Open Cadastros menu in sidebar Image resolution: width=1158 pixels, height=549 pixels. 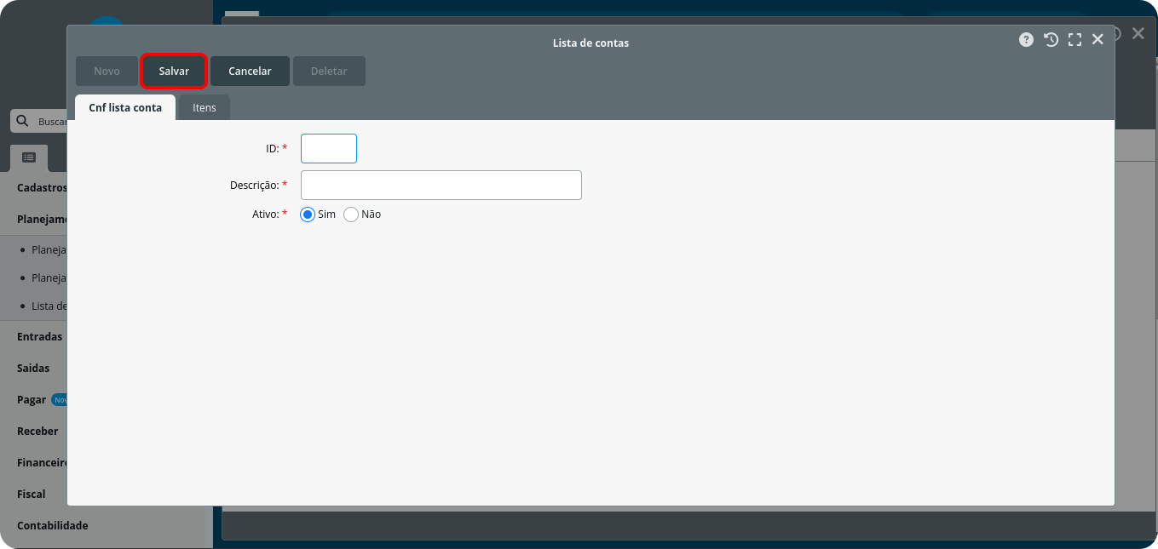[41, 187]
